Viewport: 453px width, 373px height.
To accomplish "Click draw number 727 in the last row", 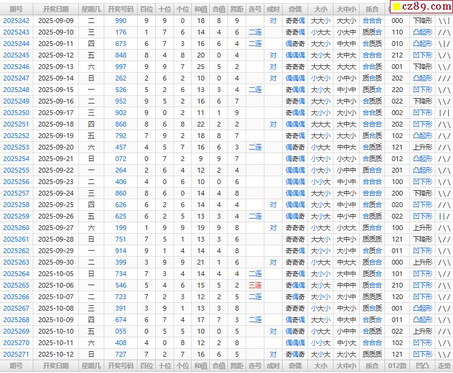I will click(x=121, y=354).
